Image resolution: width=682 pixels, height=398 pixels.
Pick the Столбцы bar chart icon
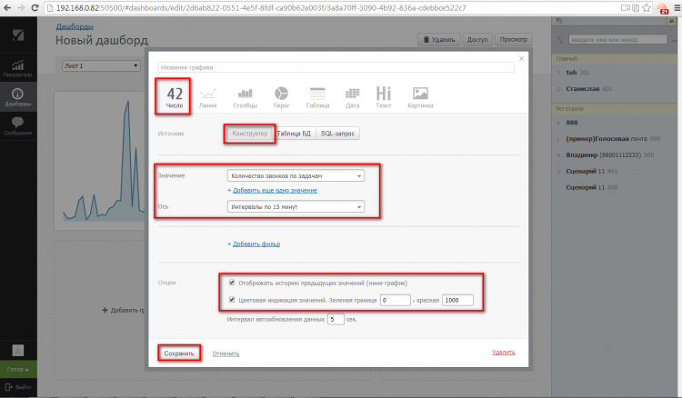point(245,95)
